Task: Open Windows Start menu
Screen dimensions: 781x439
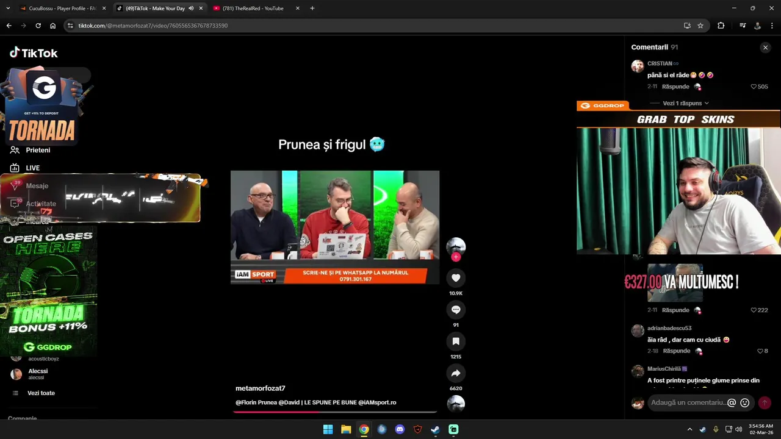Action: click(x=328, y=429)
